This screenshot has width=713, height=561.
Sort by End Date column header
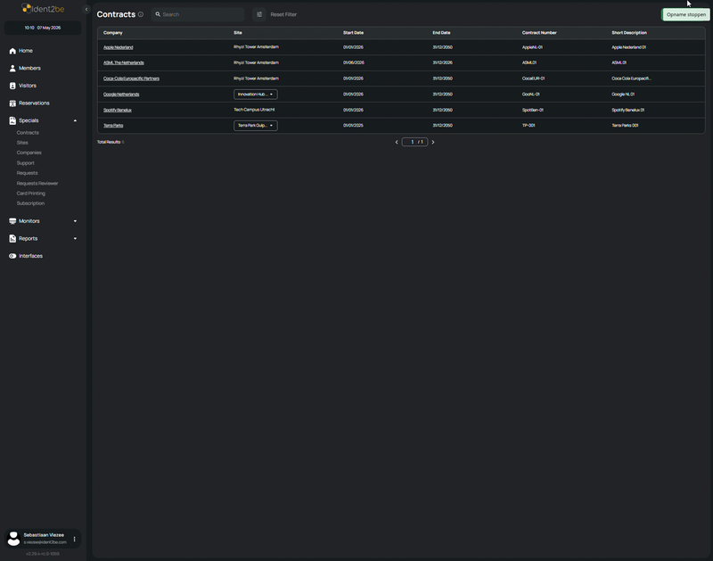click(441, 33)
